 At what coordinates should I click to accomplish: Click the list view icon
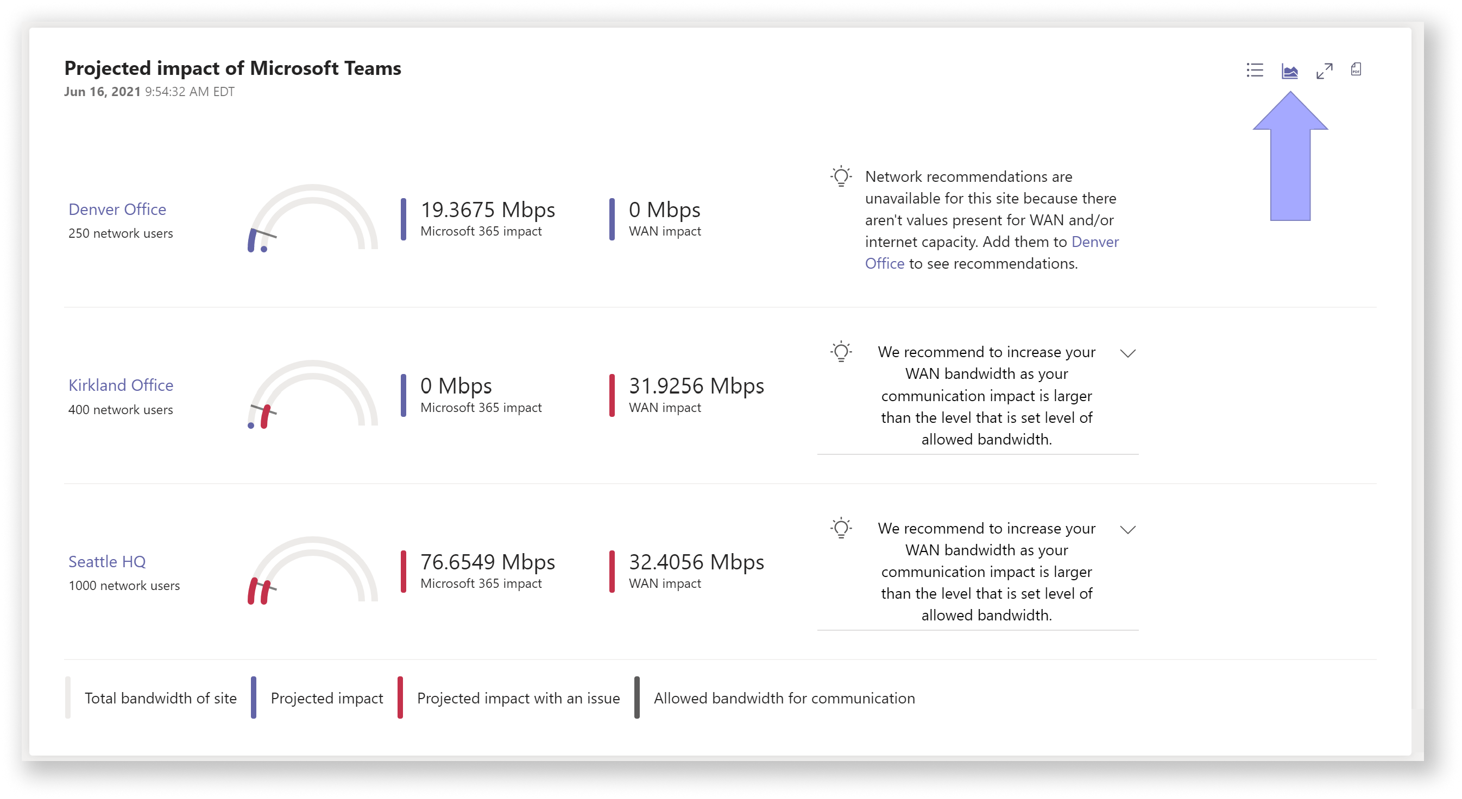click(1256, 70)
